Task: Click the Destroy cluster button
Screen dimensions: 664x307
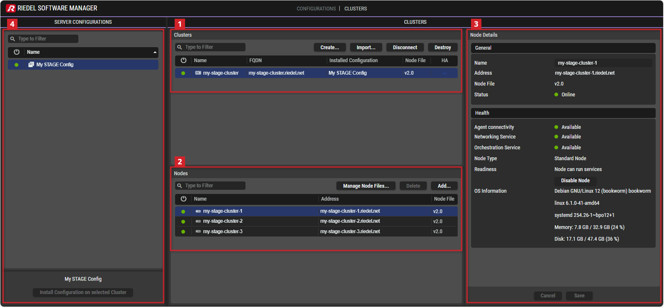Action: [x=443, y=48]
